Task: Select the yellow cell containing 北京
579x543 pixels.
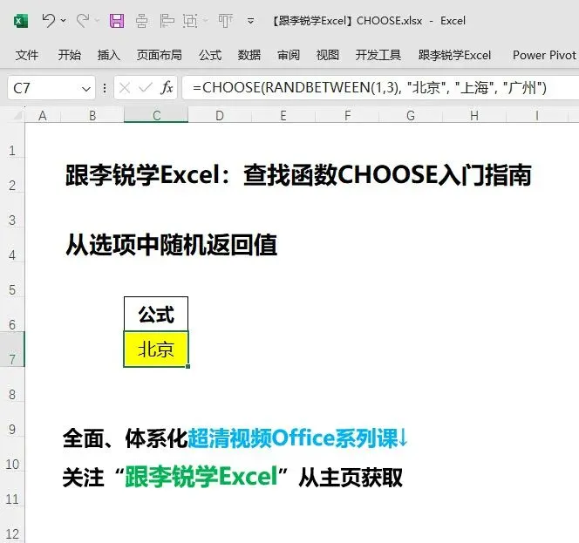Action: click(156, 350)
